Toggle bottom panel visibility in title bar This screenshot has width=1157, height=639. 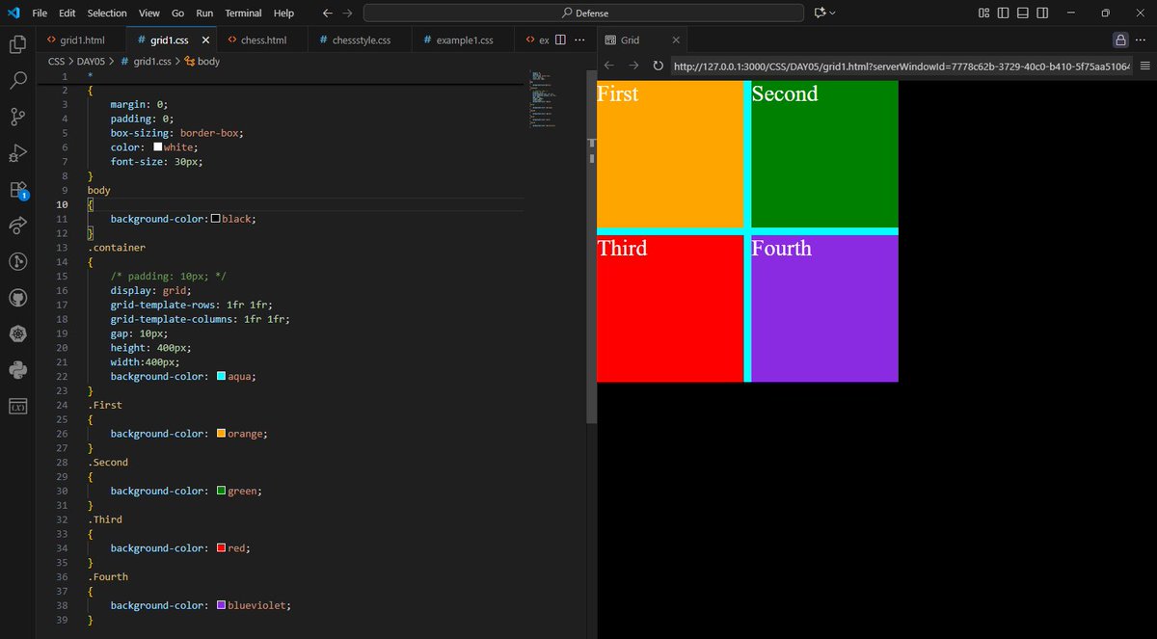click(x=1024, y=13)
